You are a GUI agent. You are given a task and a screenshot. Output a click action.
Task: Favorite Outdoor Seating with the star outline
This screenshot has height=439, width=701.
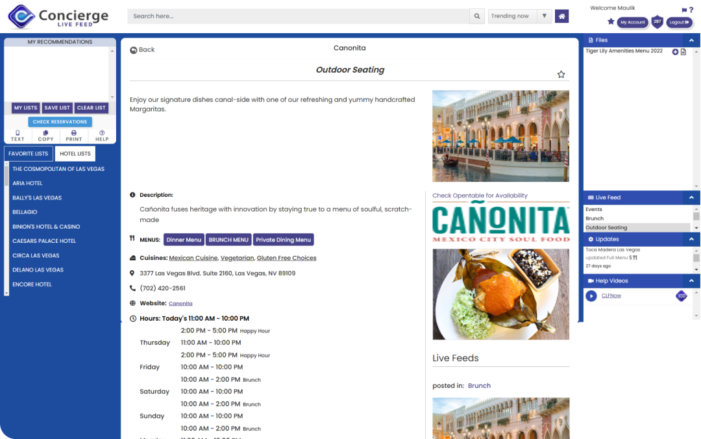click(561, 74)
